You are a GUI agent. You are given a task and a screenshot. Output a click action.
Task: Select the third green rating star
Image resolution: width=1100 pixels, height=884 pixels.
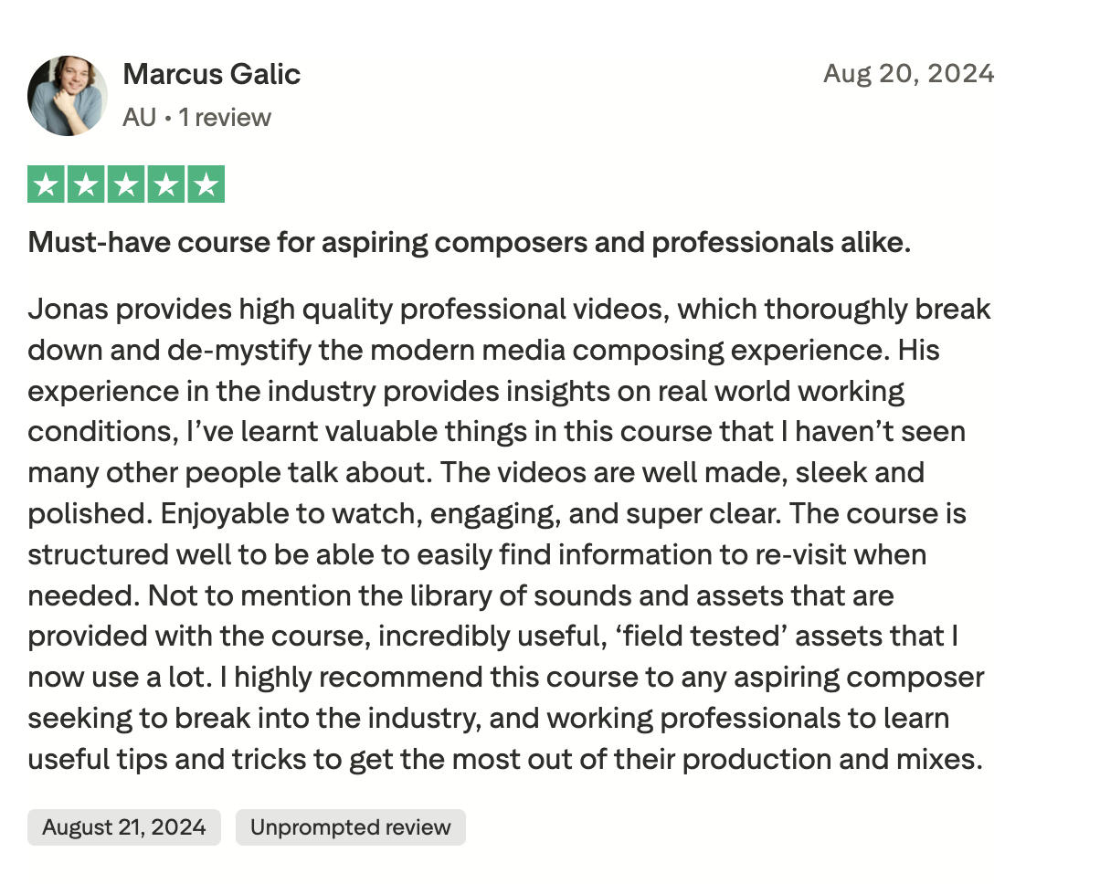[126, 185]
